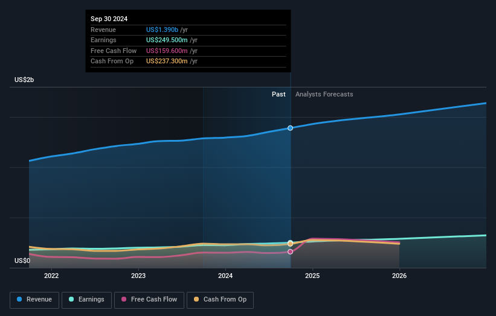496x316 pixels.
Task: Click the US$237.300m cash from op value
Action: click(167, 62)
